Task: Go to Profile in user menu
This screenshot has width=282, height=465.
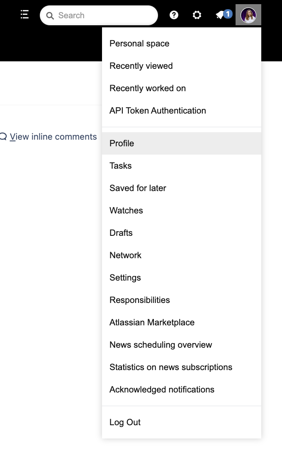Action: (182, 143)
